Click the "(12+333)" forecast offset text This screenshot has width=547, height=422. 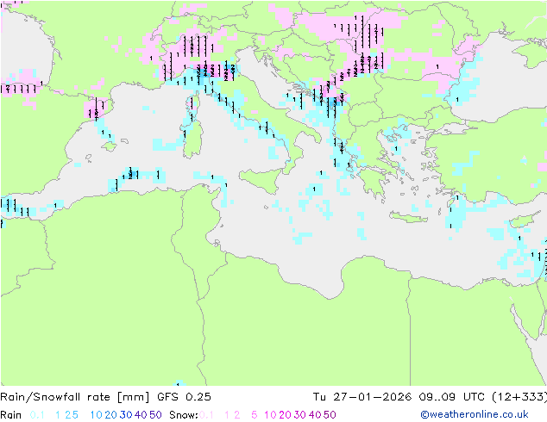pos(519,397)
